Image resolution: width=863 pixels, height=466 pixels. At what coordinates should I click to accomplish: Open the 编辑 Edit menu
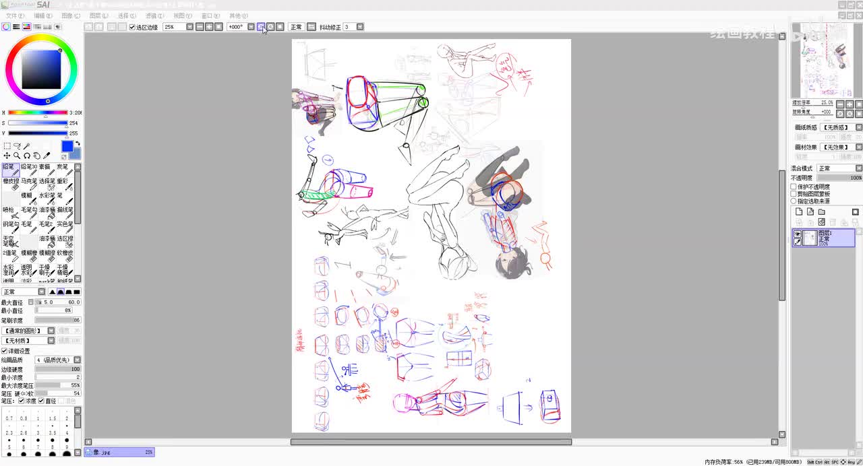pyautogui.click(x=43, y=15)
